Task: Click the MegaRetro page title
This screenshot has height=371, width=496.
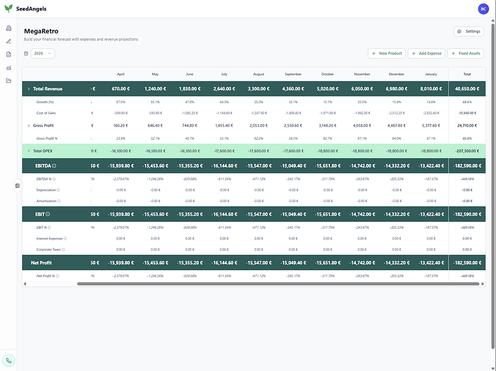Action: (41, 32)
